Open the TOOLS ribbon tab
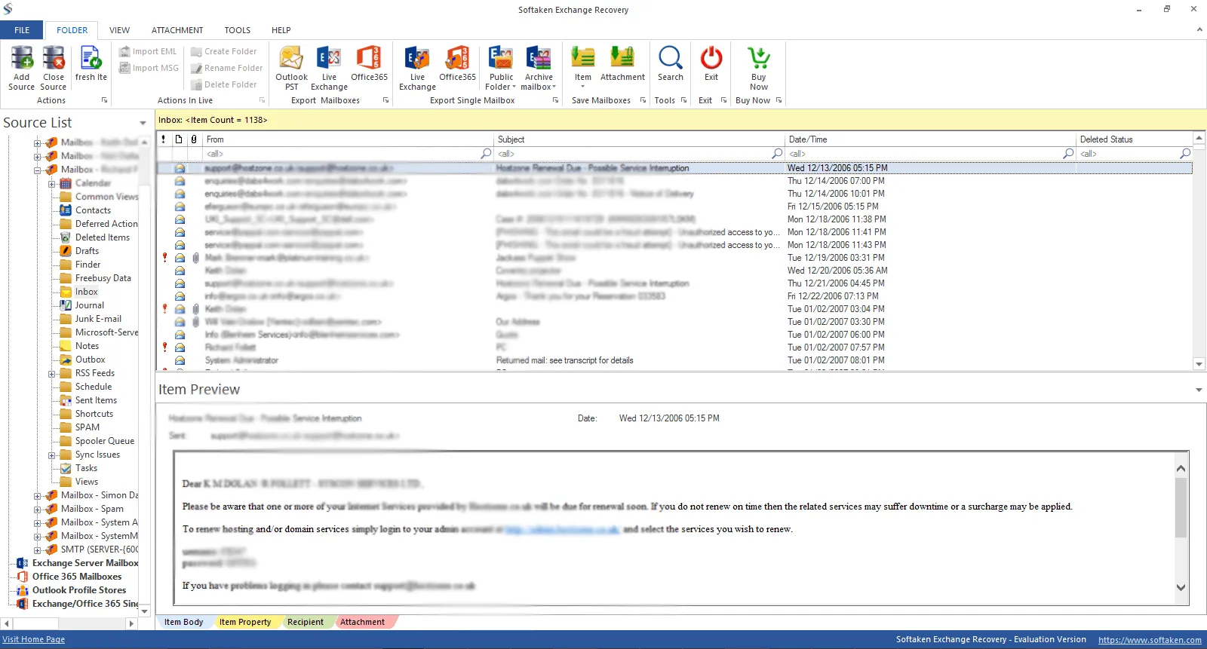 click(237, 30)
